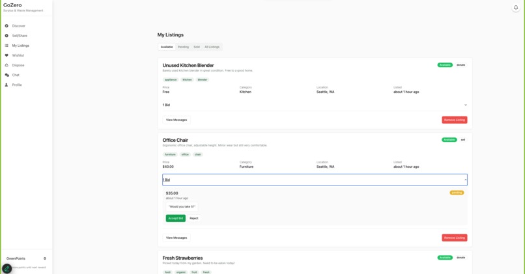Click the GreenPoints label

[x=16, y=258]
